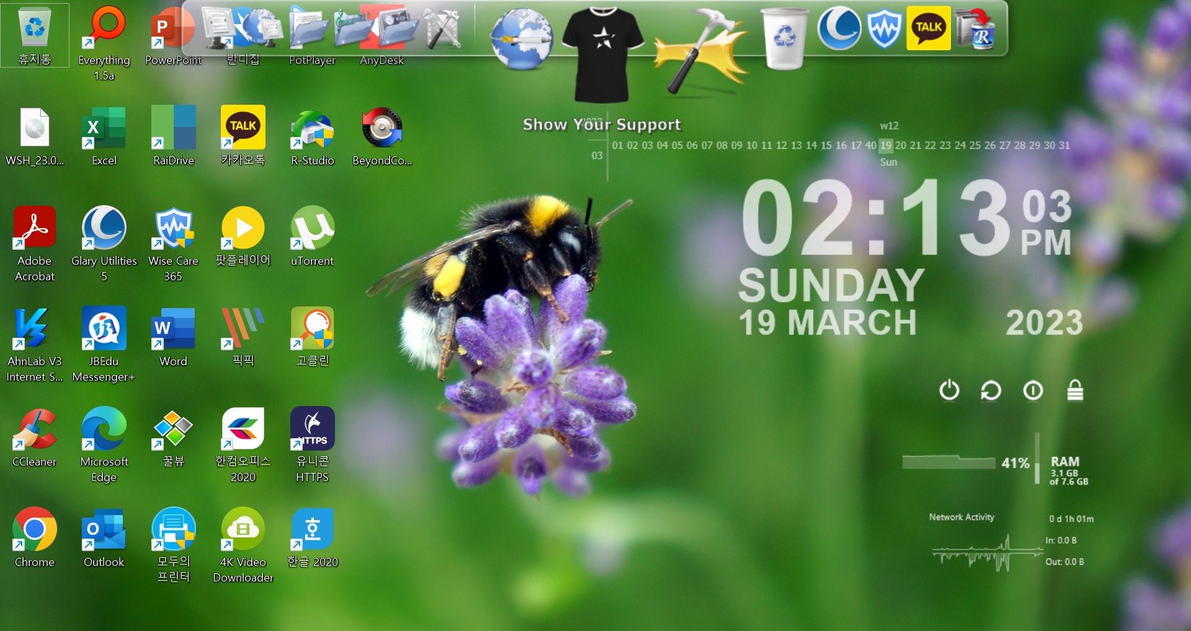This screenshot has width=1191, height=631.
Task: Click the restart button widget
Action: (x=991, y=391)
